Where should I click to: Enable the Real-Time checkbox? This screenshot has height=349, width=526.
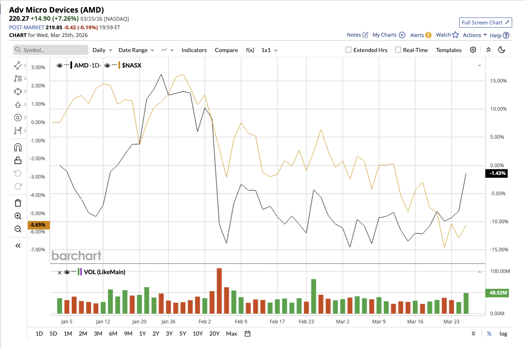pyautogui.click(x=398, y=50)
